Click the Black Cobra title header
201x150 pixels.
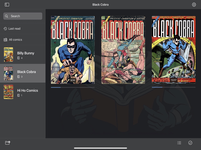coord(100,5)
